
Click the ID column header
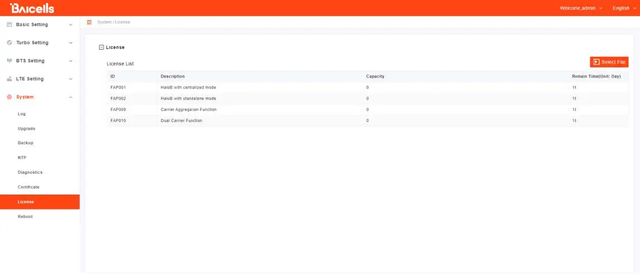tap(113, 76)
